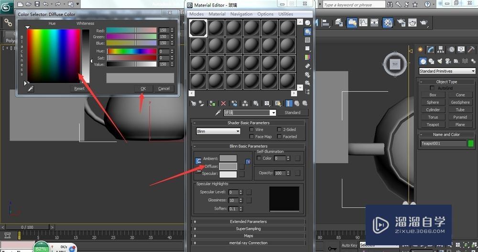The height and width of the screenshot is (252, 478).
Task: Open Render Setup teapot icon
Action: pos(401,22)
